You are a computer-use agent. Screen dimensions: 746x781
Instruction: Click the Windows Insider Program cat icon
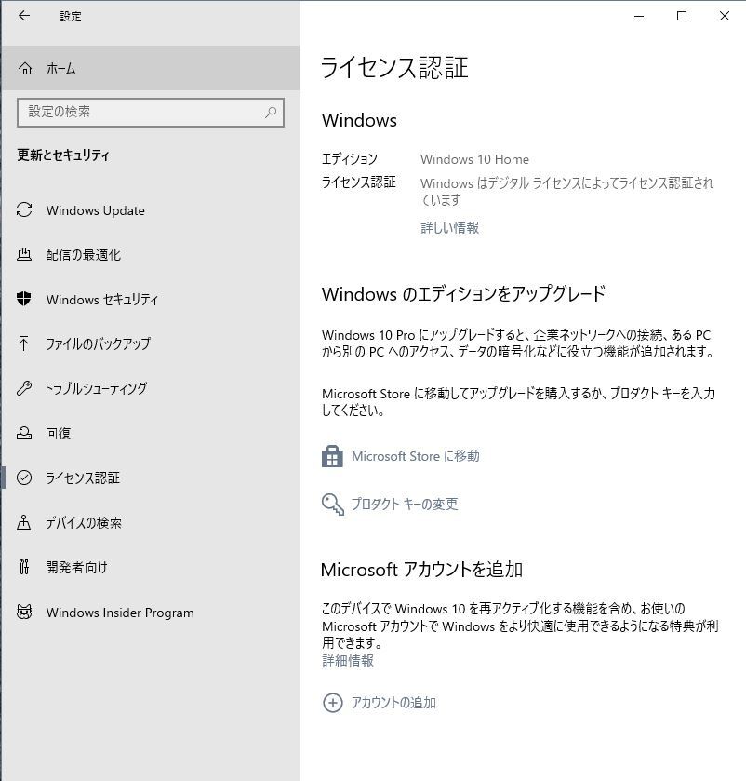point(24,612)
